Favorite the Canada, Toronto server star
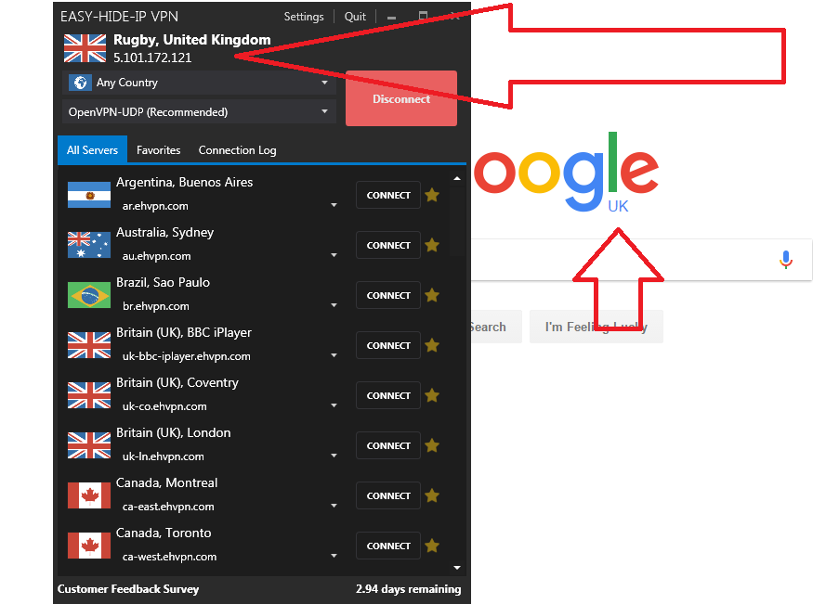The image size is (813, 604). (432, 546)
